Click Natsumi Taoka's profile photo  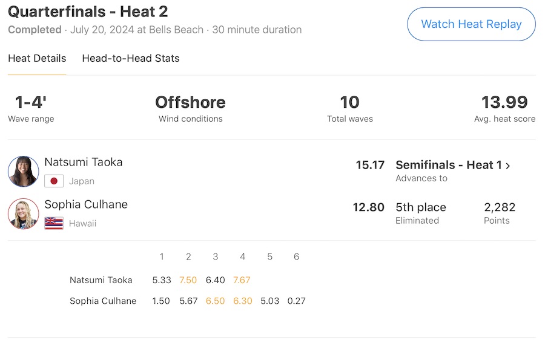tap(24, 171)
